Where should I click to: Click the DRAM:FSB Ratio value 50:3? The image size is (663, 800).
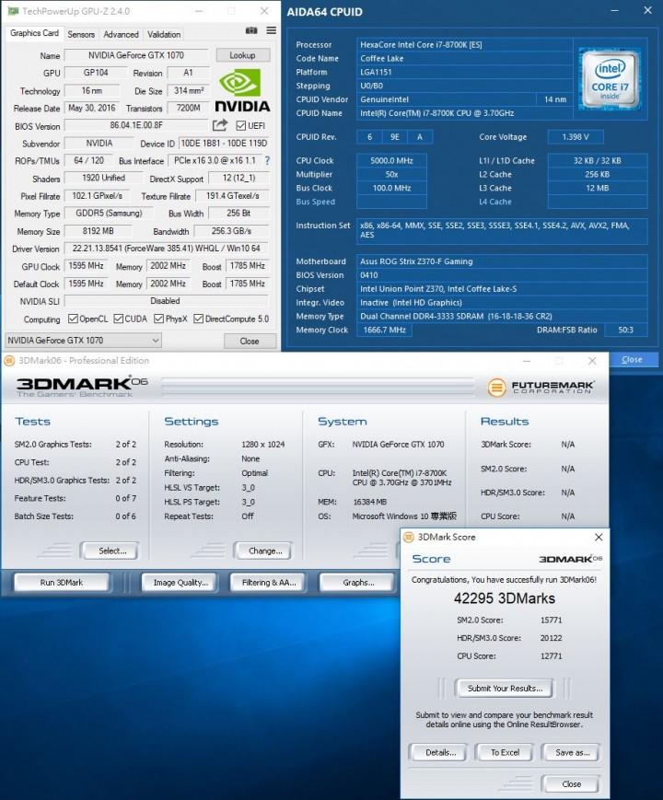click(x=626, y=330)
